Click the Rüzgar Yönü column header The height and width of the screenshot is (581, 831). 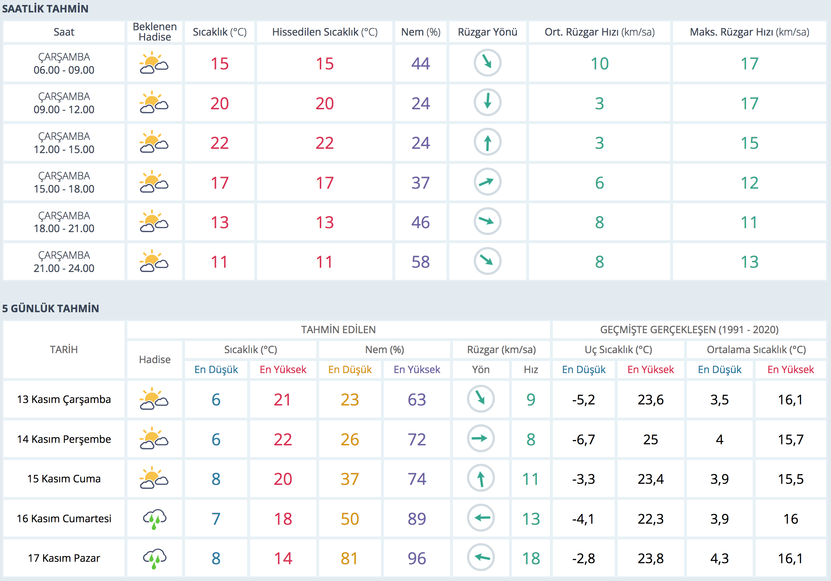(487, 32)
